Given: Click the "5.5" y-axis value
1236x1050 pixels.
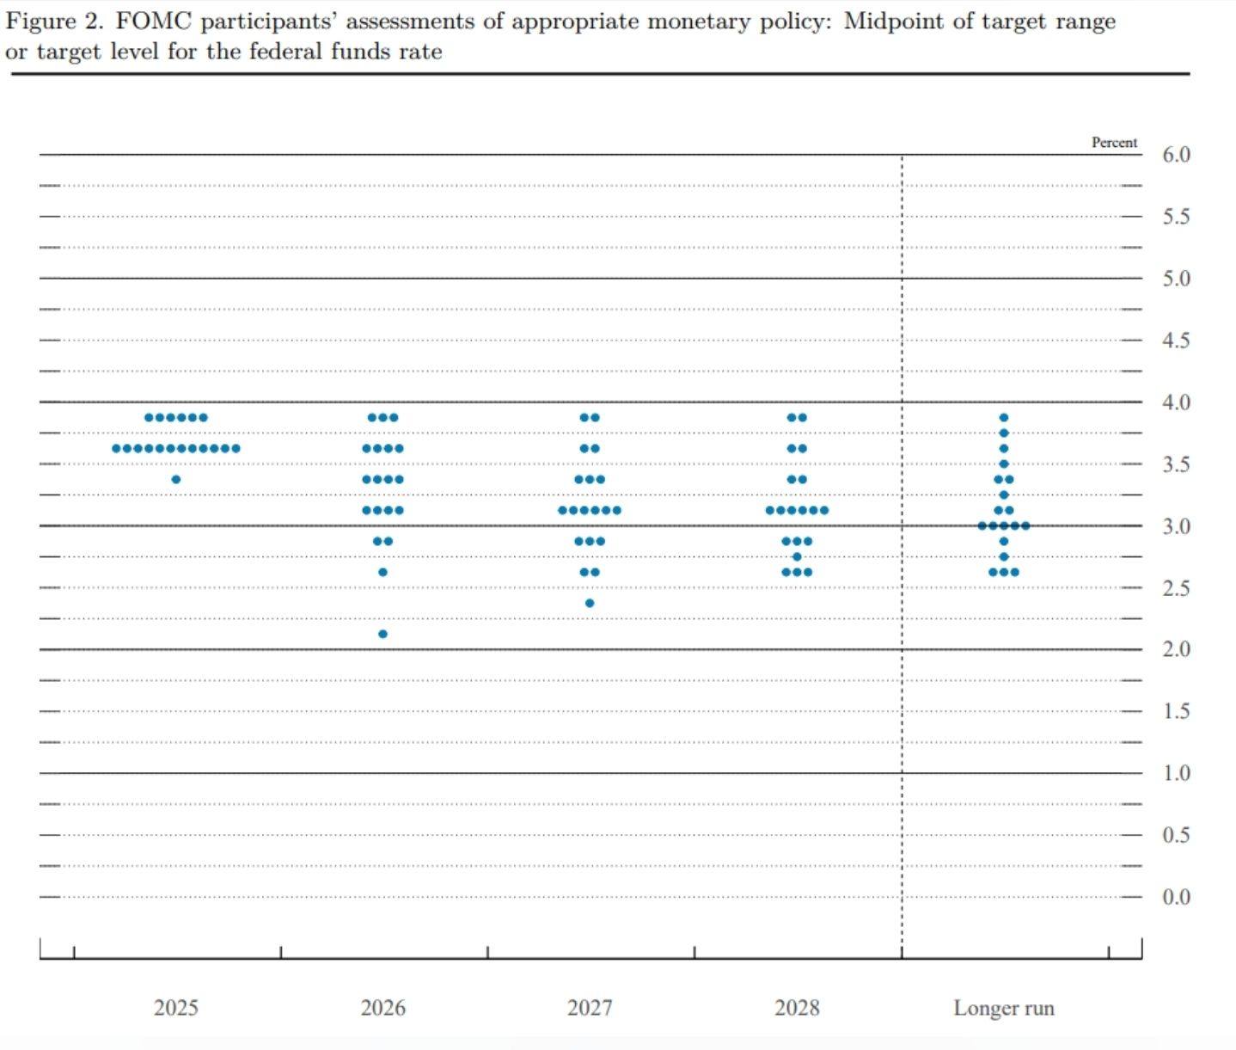Looking at the screenshot, I should [1177, 217].
